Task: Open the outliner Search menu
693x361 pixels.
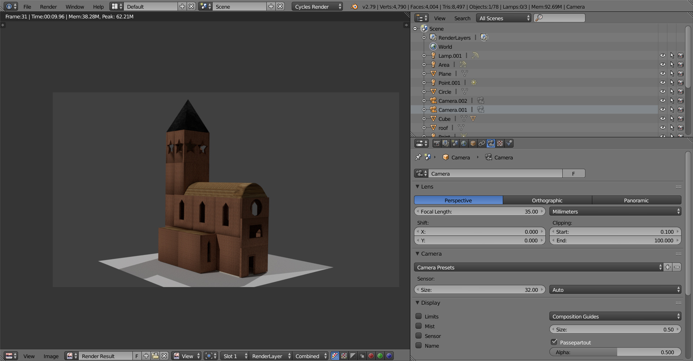Action: (x=462, y=18)
